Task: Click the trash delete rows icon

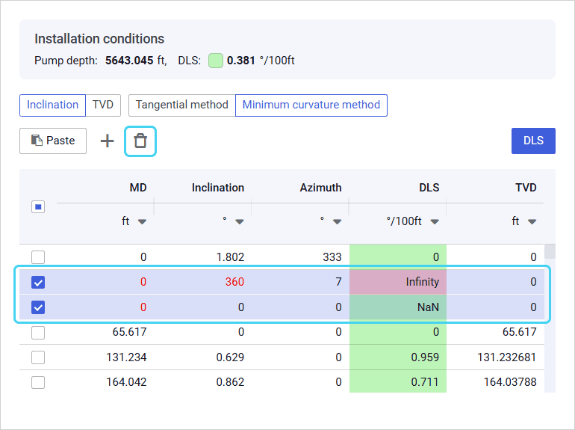Action: pos(140,141)
